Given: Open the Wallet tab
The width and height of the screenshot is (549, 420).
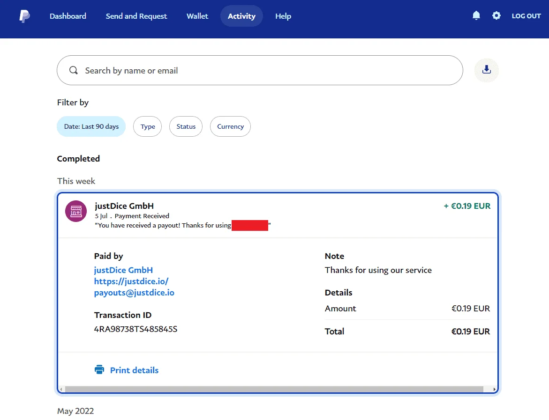Looking at the screenshot, I should [197, 16].
